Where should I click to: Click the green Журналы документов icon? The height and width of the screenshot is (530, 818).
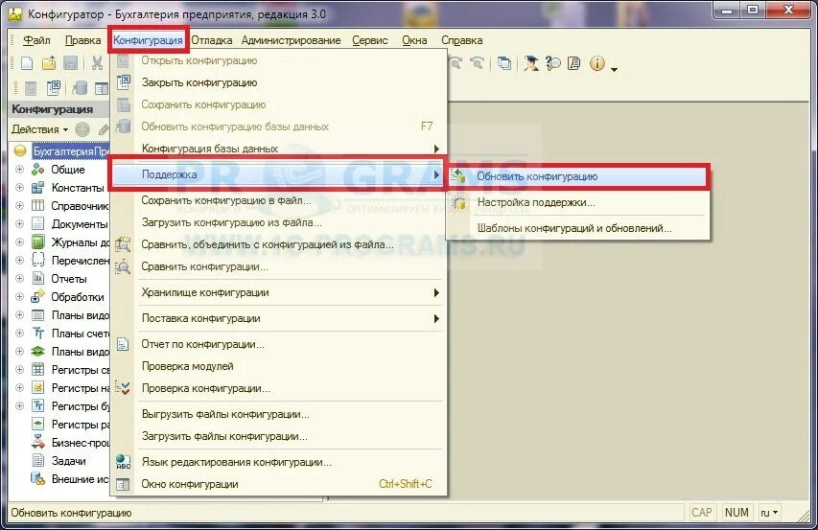(37, 242)
